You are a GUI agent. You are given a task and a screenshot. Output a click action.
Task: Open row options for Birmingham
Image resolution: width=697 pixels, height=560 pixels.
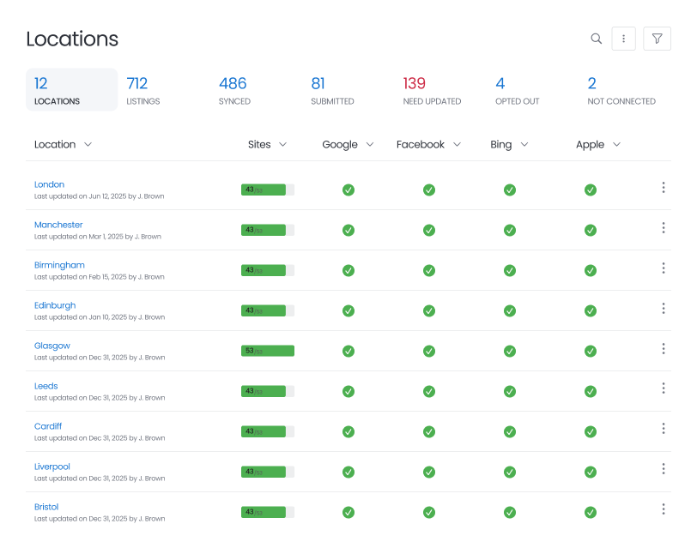click(664, 268)
